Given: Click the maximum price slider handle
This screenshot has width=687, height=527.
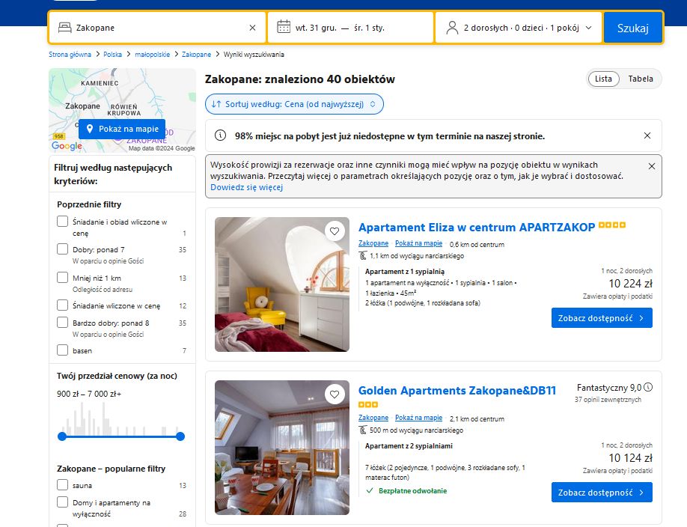Looking at the screenshot, I should (180, 436).
